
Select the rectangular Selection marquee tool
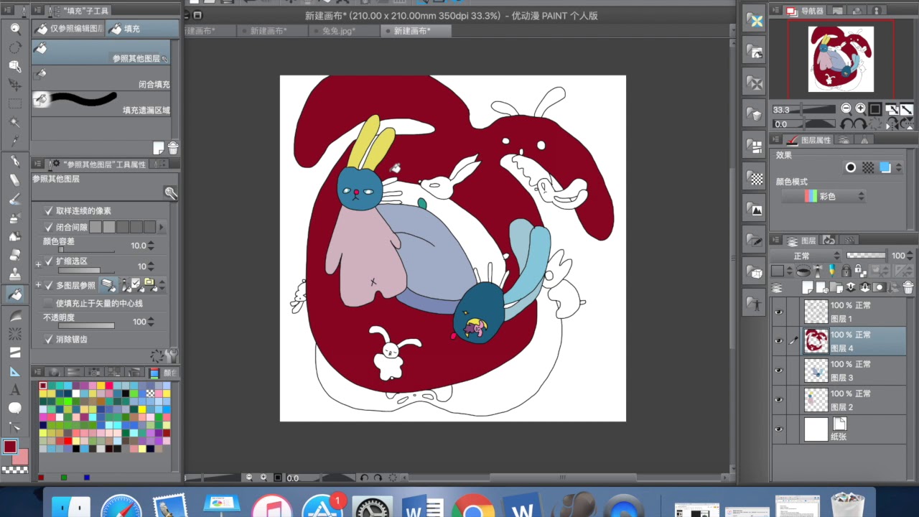click(x=14, y=103)
